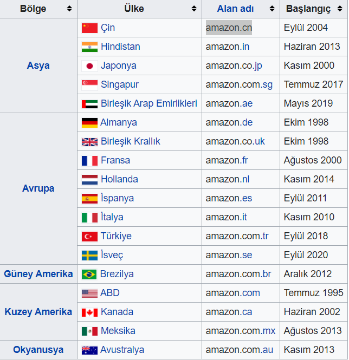Click the Brazil flag icon
Screen dimensions: 349x360
[89, 274]
